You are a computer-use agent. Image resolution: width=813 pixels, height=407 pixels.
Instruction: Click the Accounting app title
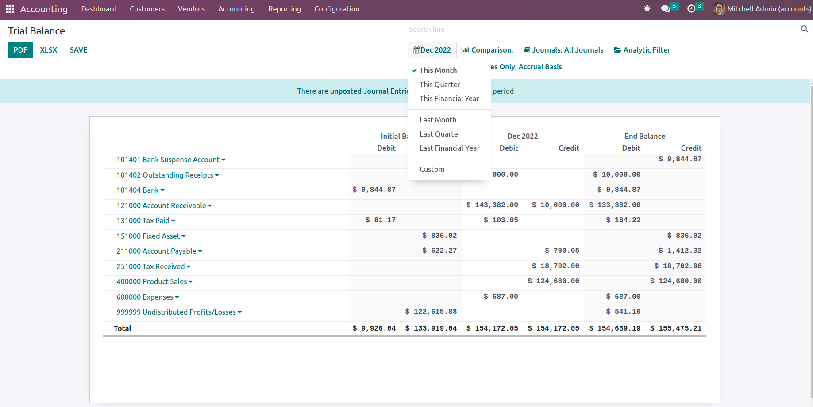tap(44, 9)
